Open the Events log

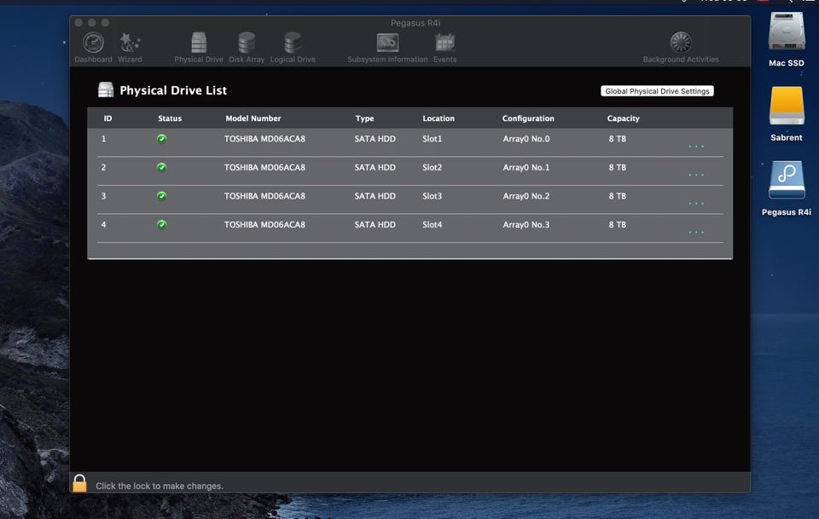pos(444,44)
